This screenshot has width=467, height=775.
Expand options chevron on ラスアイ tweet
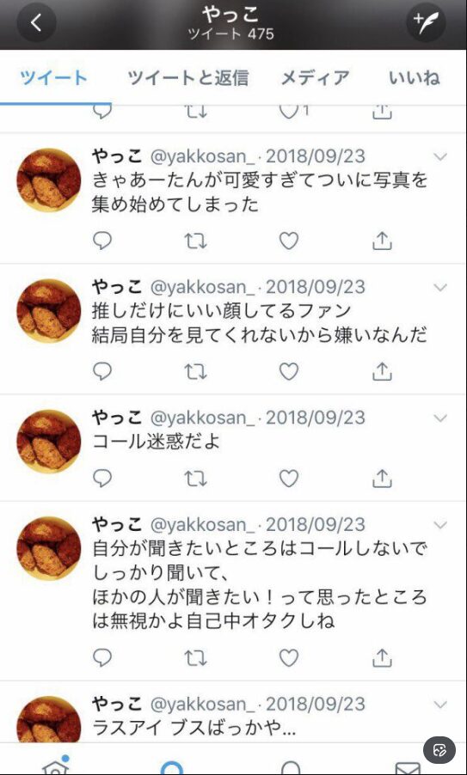pos(439,704)
